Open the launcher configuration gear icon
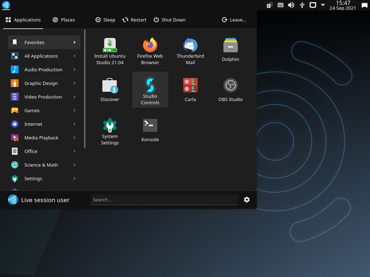Viewport: 370px width, 277px height. [x=247, y=200]
